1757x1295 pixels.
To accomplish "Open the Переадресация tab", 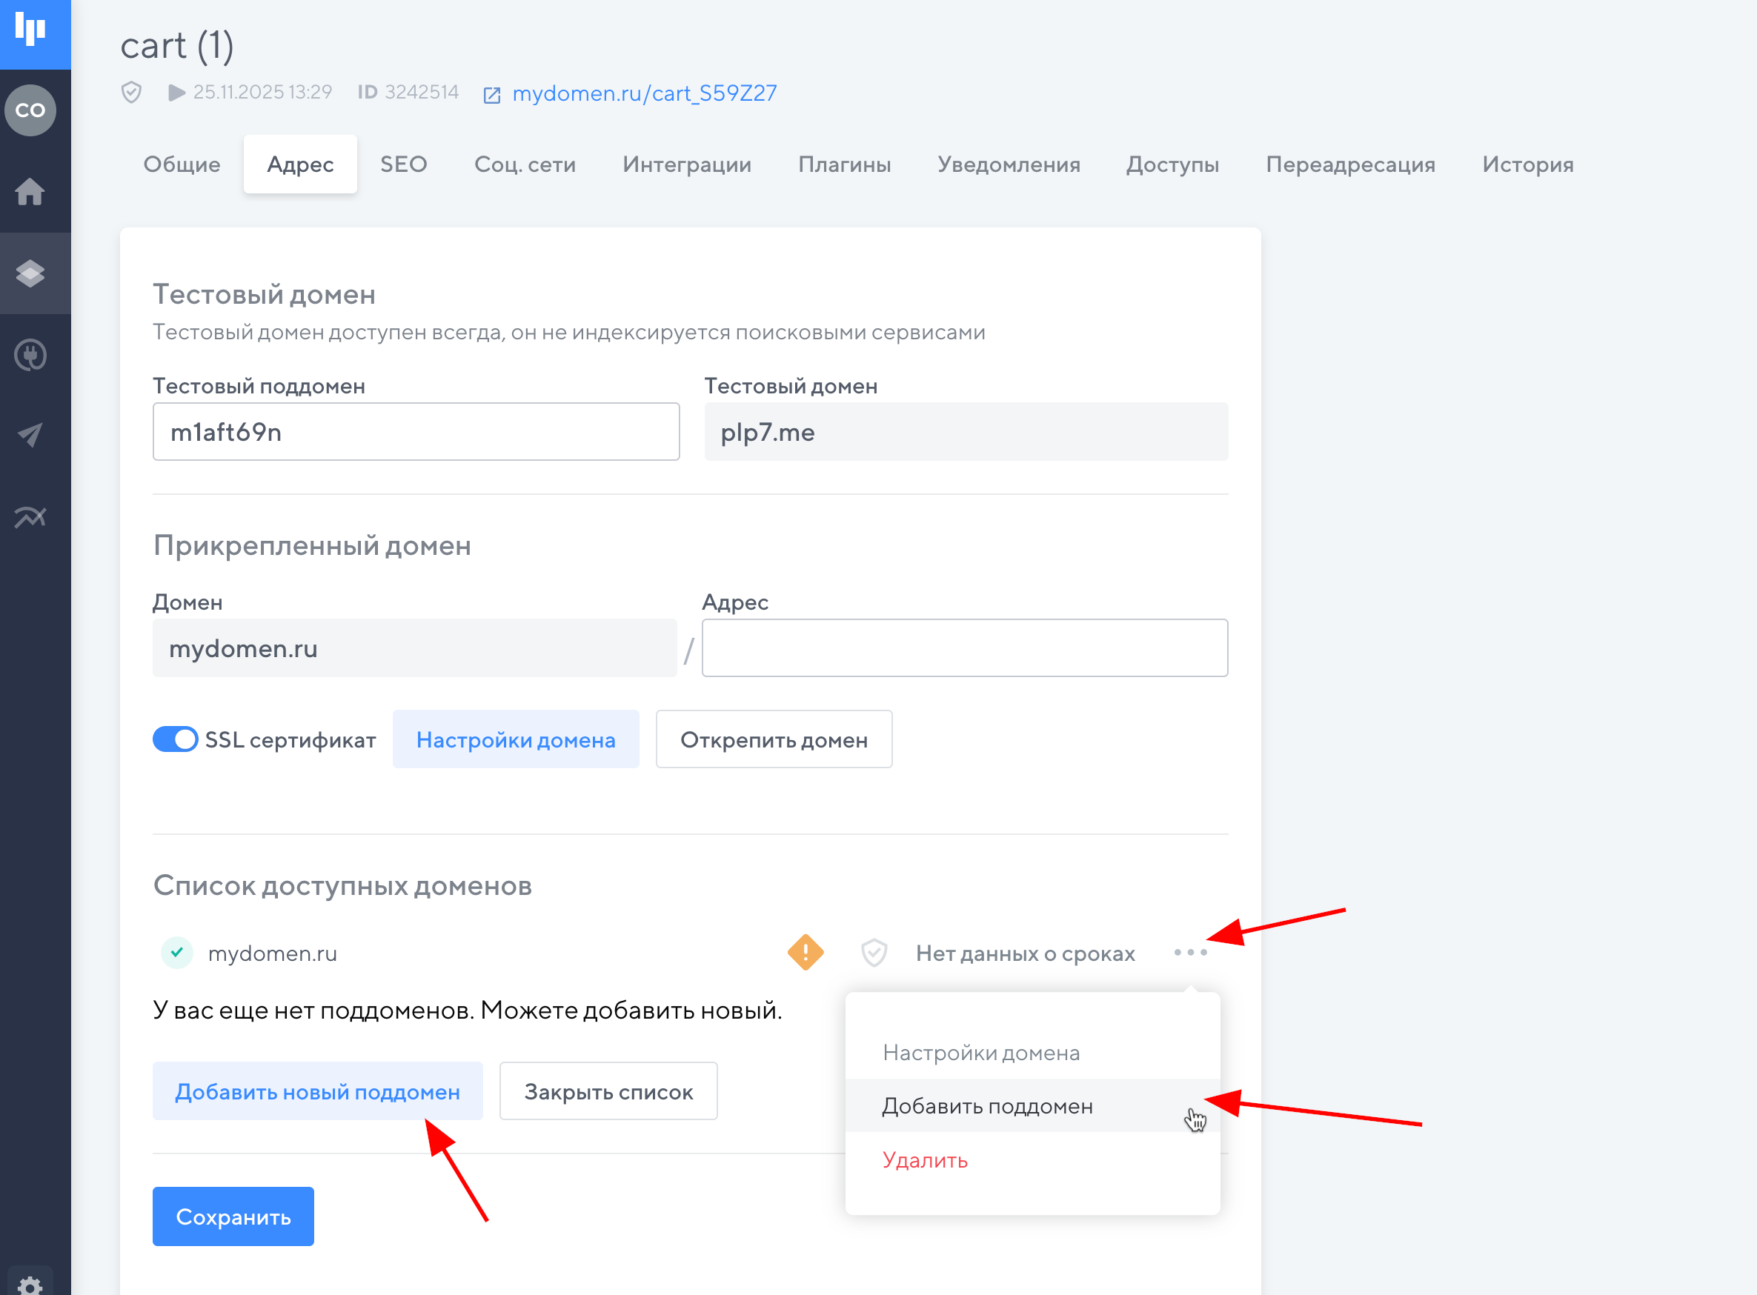I will [1350, 164].
